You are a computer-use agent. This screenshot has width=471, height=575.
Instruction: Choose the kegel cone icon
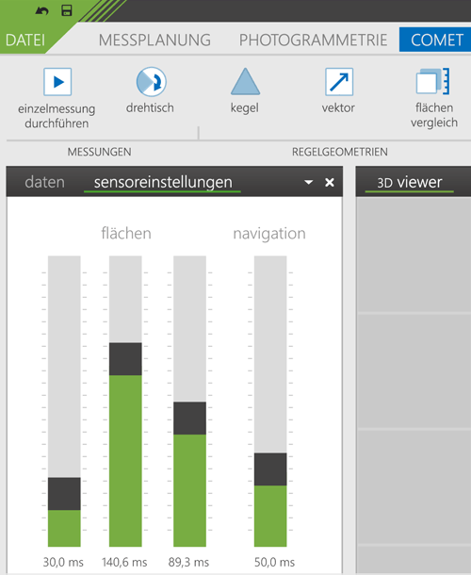245,81
